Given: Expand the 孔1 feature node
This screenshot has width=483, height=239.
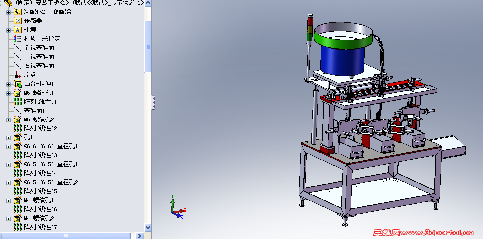Looking at the screenshot, I should 8,138.
